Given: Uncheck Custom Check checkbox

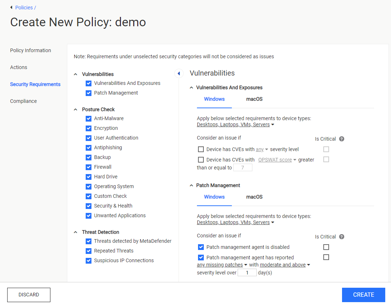Looking at the screenshot, I should pyautogui.click(x=89, y=196).
